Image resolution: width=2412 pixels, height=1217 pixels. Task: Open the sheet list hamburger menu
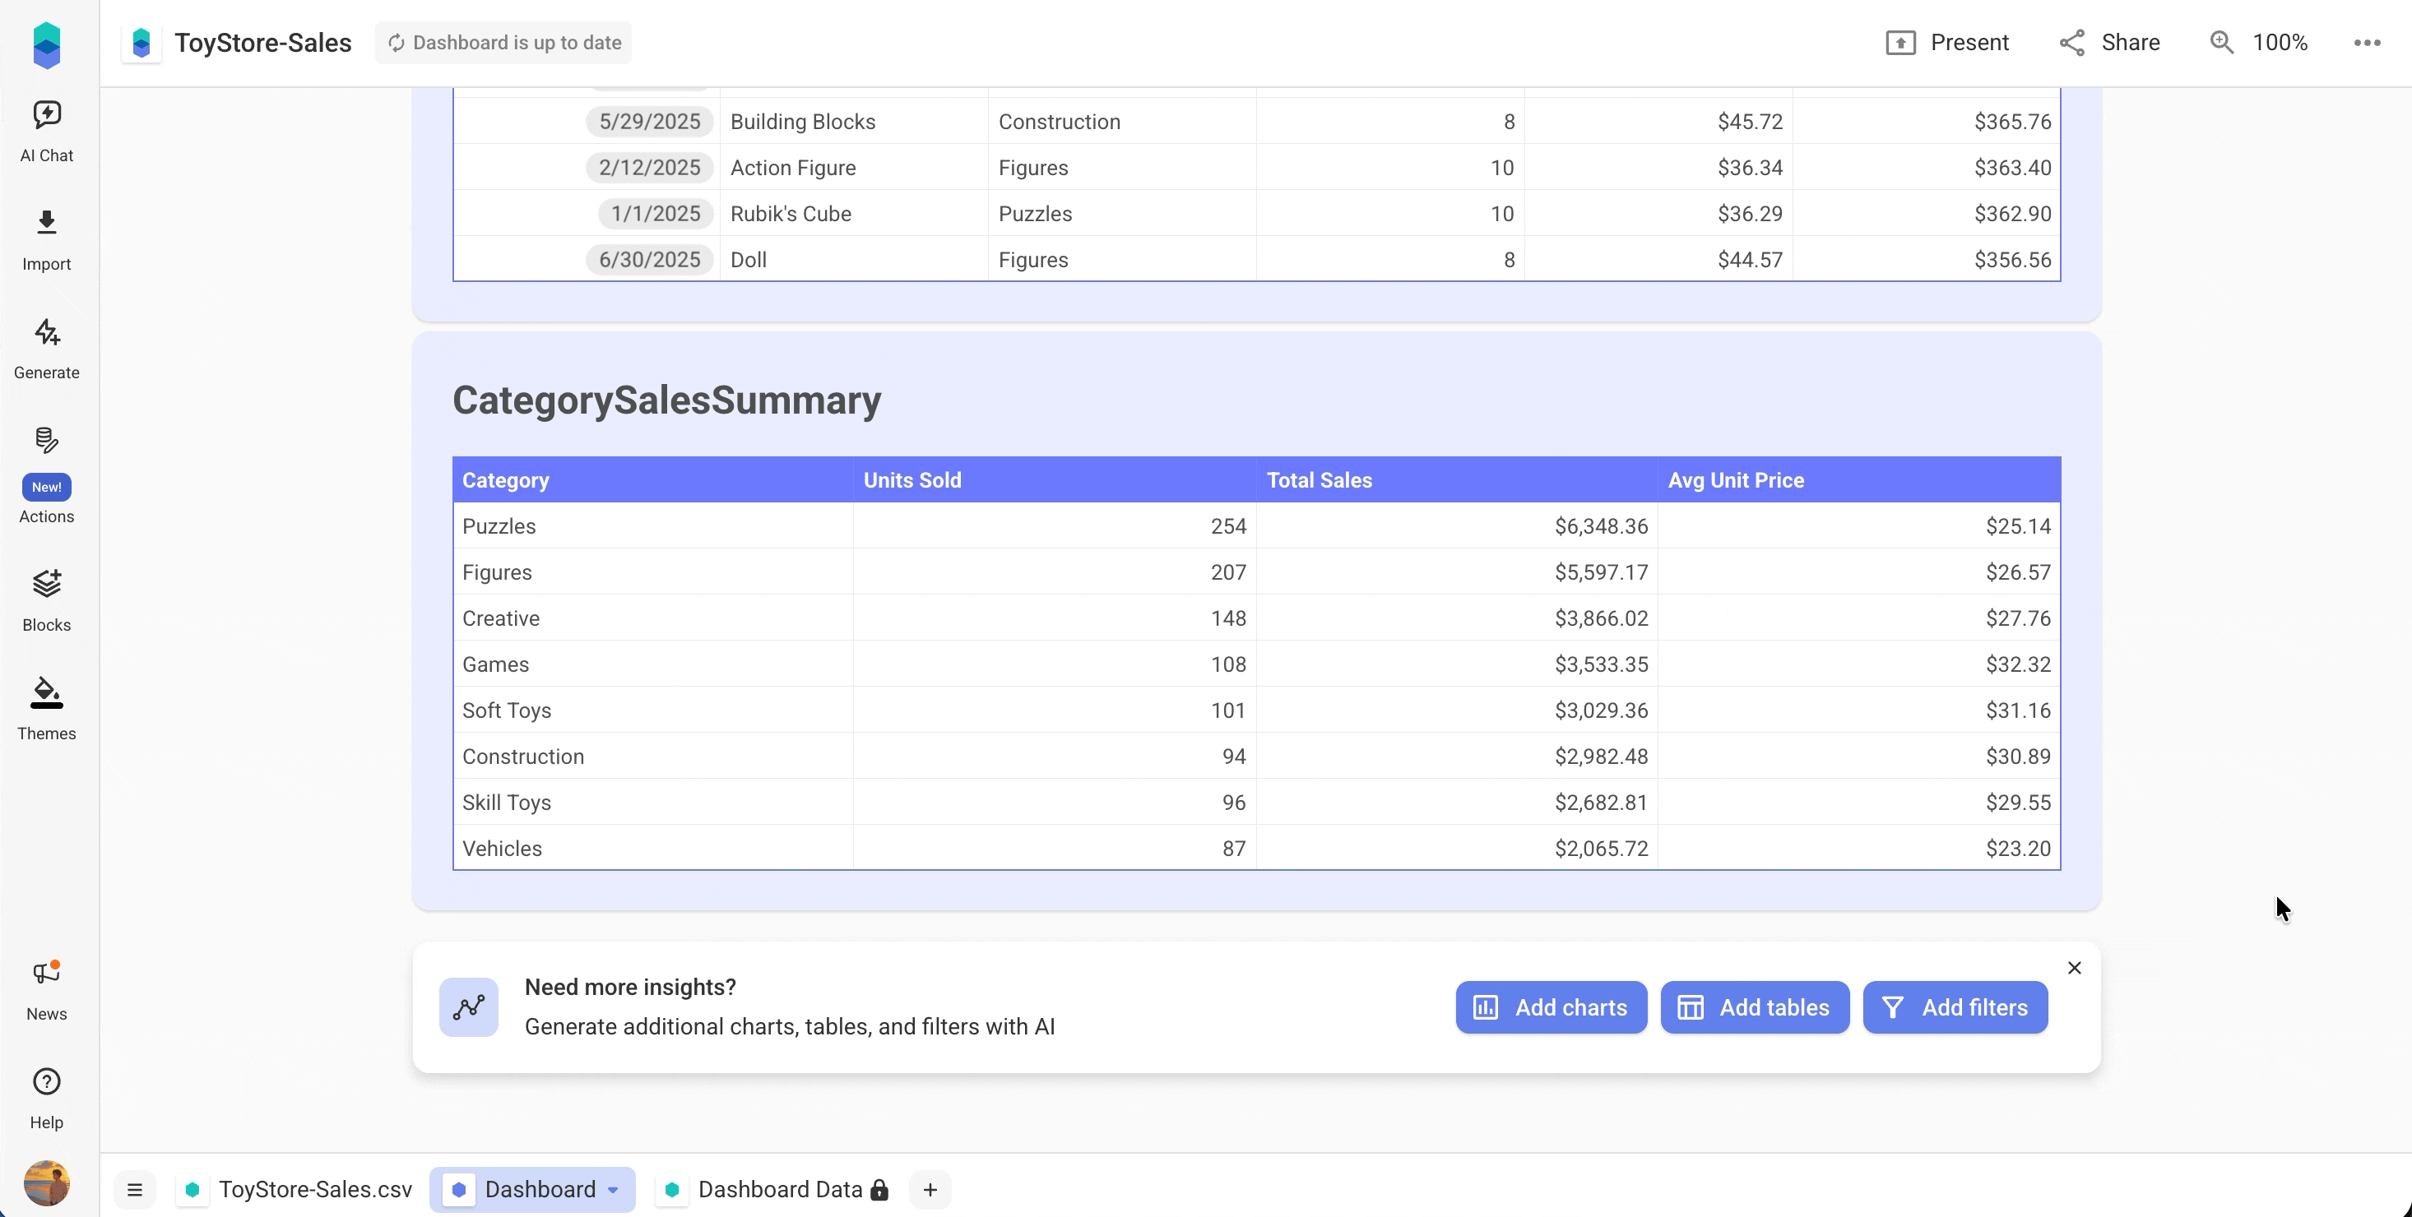click(x=135, y=1189)
